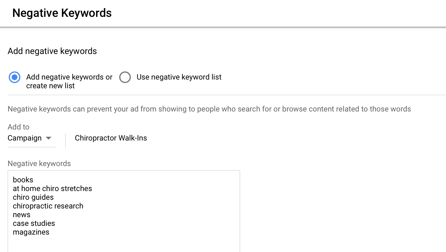Select the 'Add negative keywords or create new list' option
446x252 pixels.
click(x=14, y=77)
